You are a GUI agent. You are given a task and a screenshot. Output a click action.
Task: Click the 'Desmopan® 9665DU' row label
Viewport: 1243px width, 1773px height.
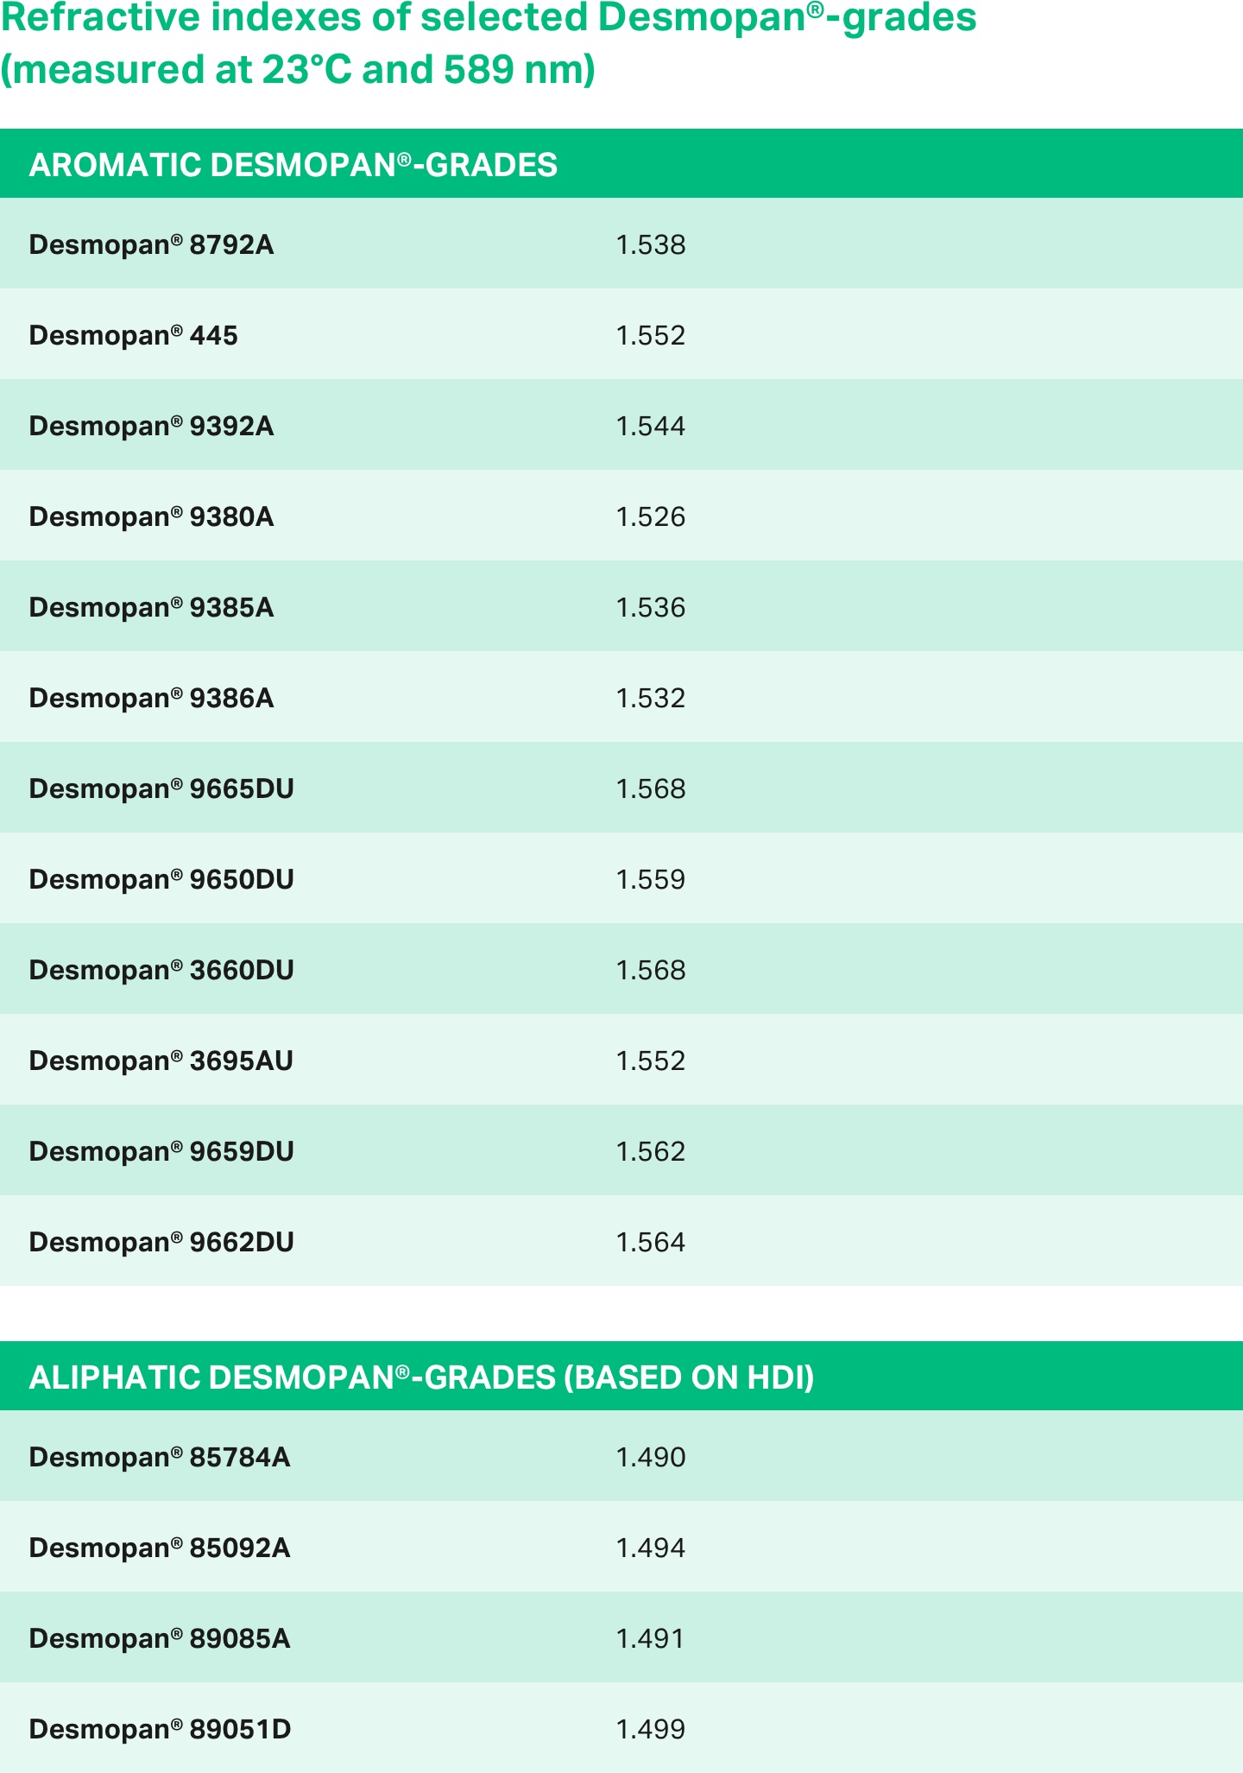pyautogui.click(x=162, y=788)
